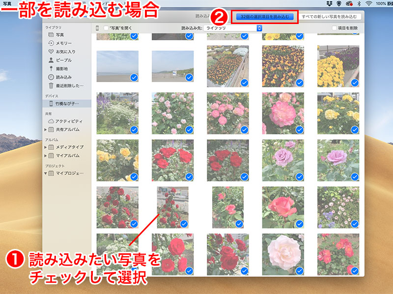Uncheck the small daisy flowers photo

(x=355, y=224)
